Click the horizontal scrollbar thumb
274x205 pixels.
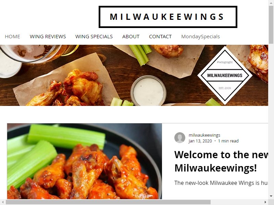coord(108,202)
